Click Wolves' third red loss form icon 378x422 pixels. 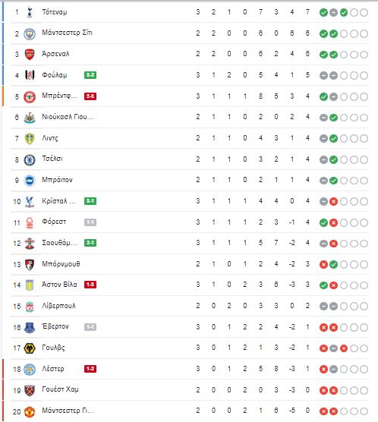(x=344, y=348)
